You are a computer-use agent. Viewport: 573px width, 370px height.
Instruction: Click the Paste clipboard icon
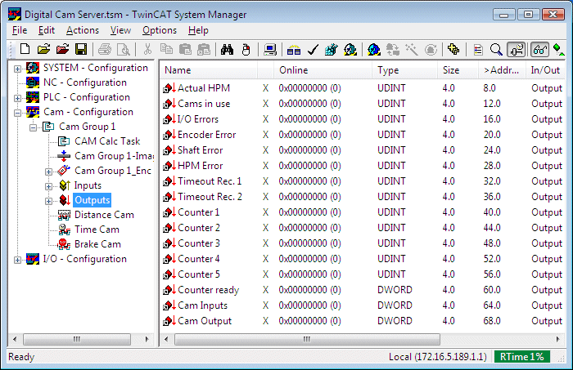[185, 49]
